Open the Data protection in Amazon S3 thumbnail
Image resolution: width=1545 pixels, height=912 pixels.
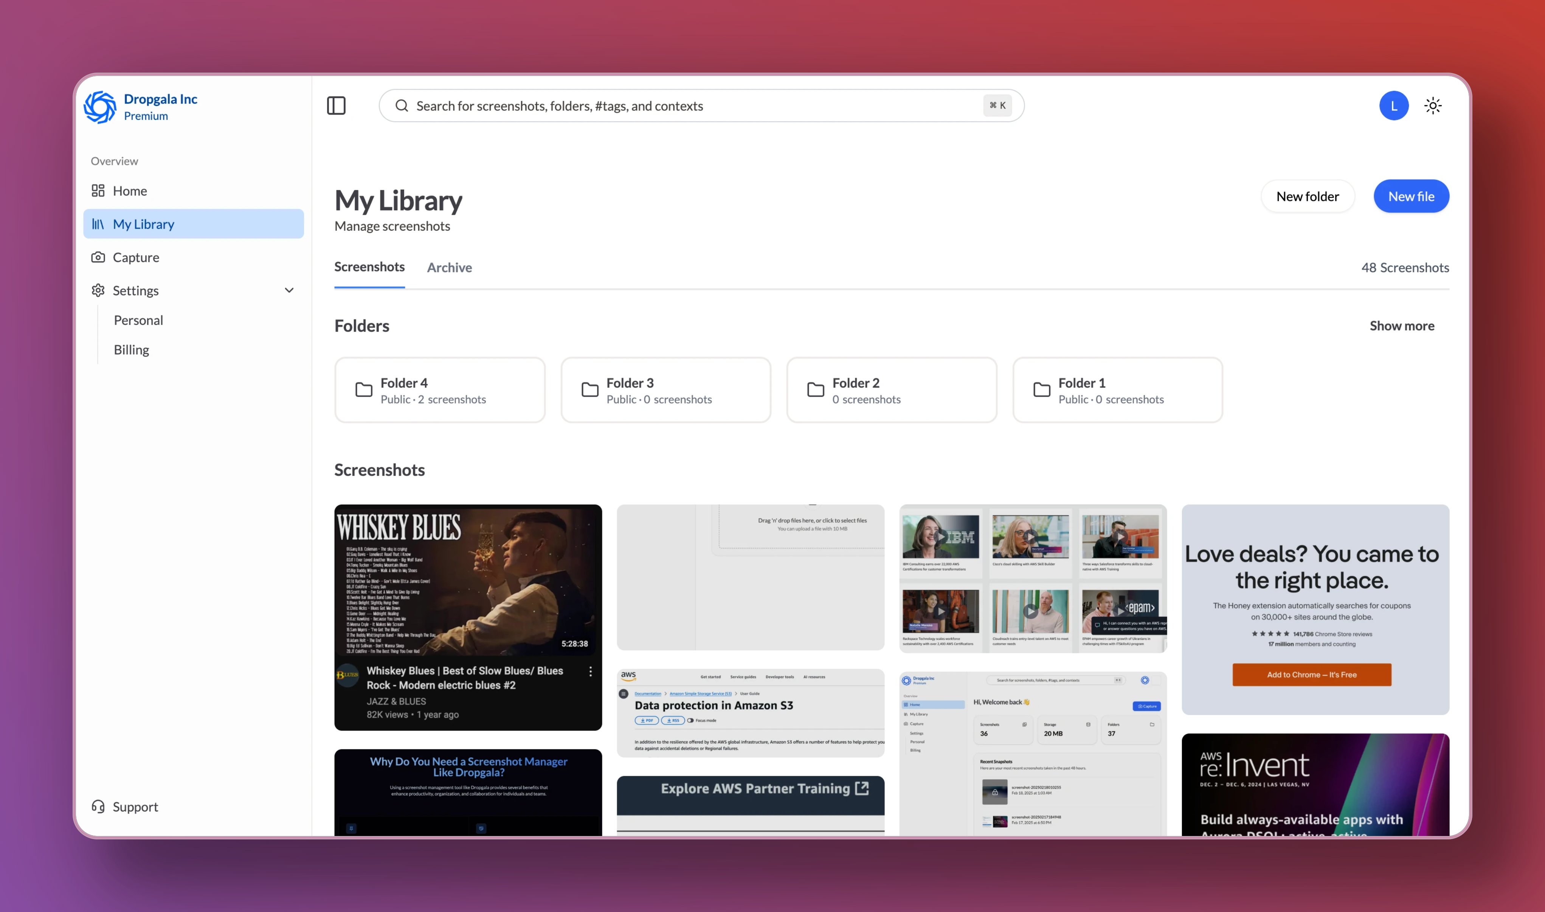point(750,713)
